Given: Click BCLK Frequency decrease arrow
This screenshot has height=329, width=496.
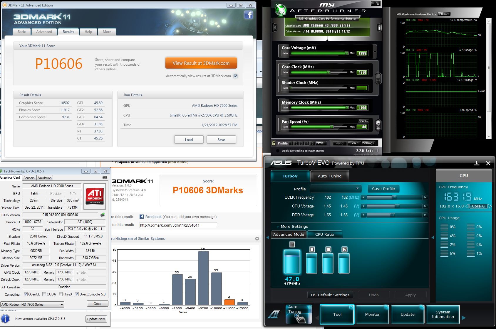Looking at the screenshot, I should click(x=363, y=197).
